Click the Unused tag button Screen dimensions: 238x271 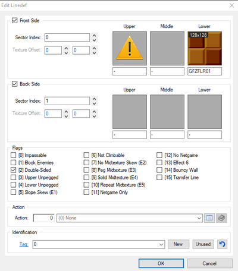pyautogui.click(x=203, y=244)
